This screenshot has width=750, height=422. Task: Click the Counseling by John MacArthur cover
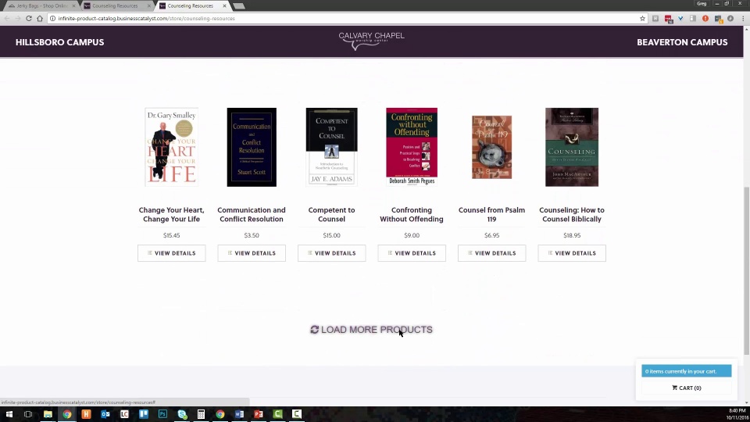click(572, 147)
